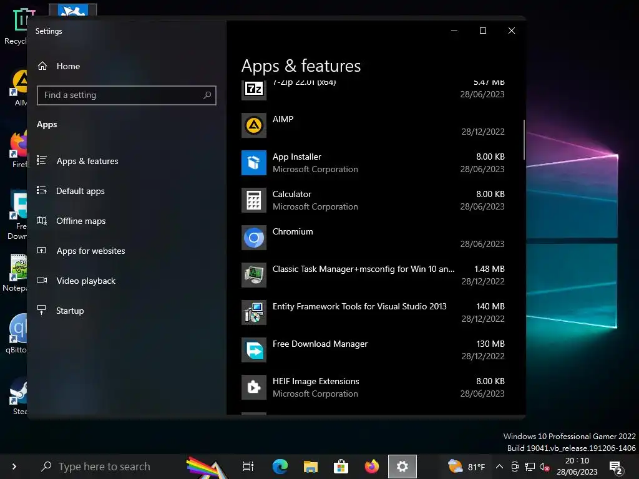Click the apps list vertical scrollbar
The image size is (639, 479).
(x=524, y=140)
